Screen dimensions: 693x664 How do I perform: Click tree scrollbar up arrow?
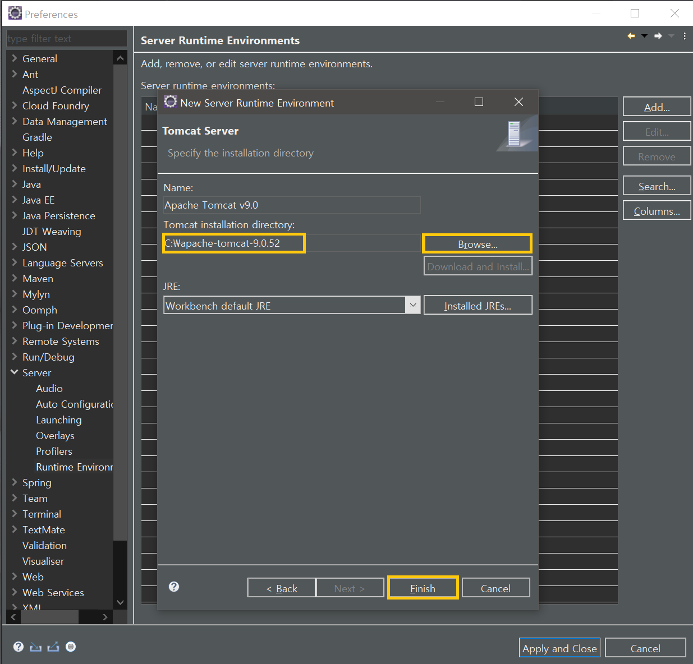(120, 58)
